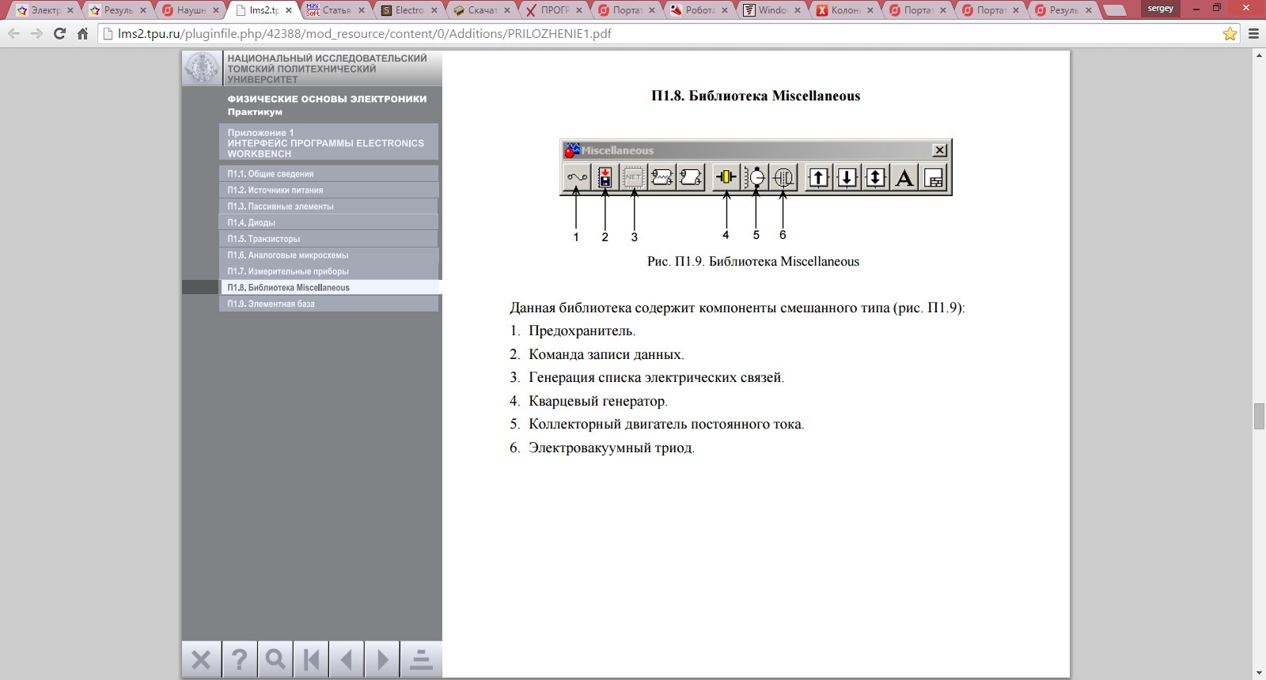Screen dimensions: 1266x680
Task: Open section П1.1. Общие сведения
Action: point(328,174)
